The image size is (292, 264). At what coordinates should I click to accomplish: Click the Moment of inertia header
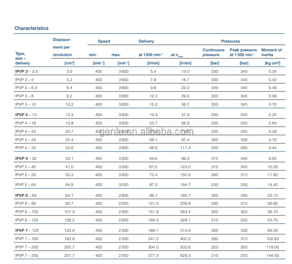tap(272, 52)
